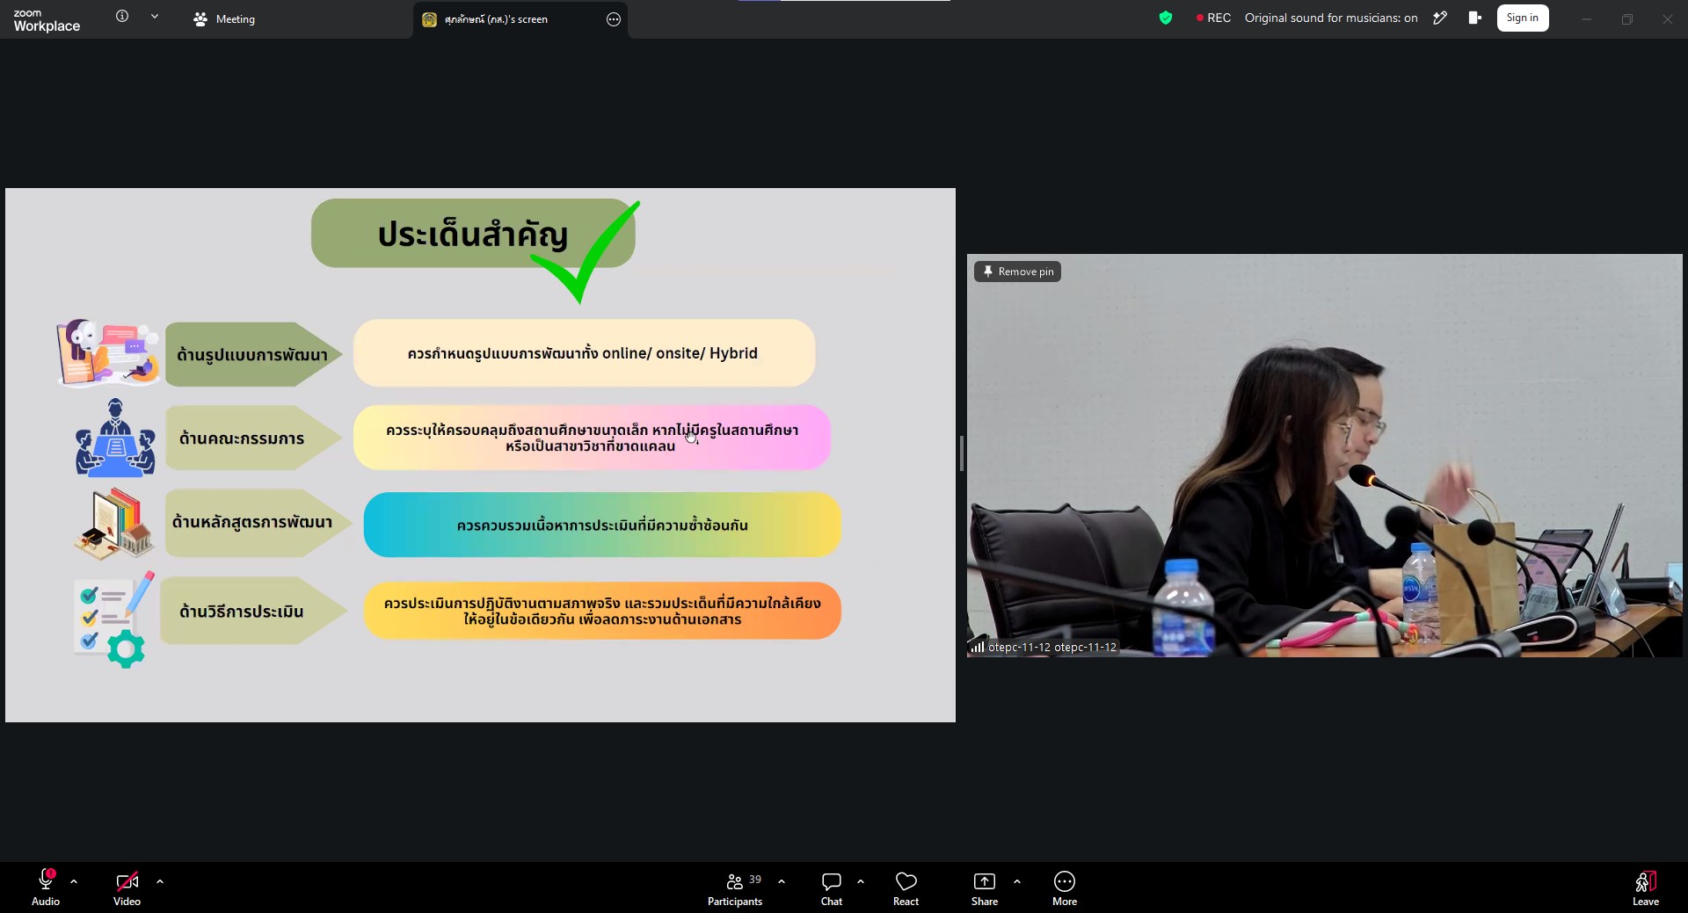The image size is (1688, 913).
Task: Expand the chevron beside Participants
Action: pos(782,880)
